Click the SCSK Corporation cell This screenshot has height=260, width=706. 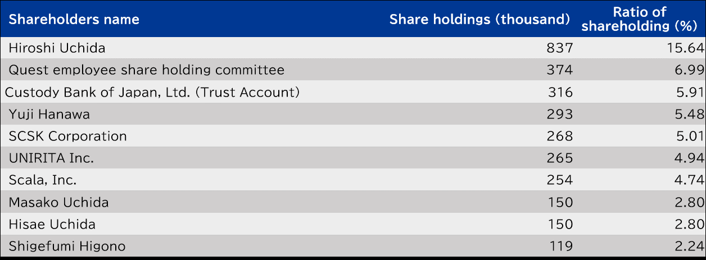click(68, 136)
